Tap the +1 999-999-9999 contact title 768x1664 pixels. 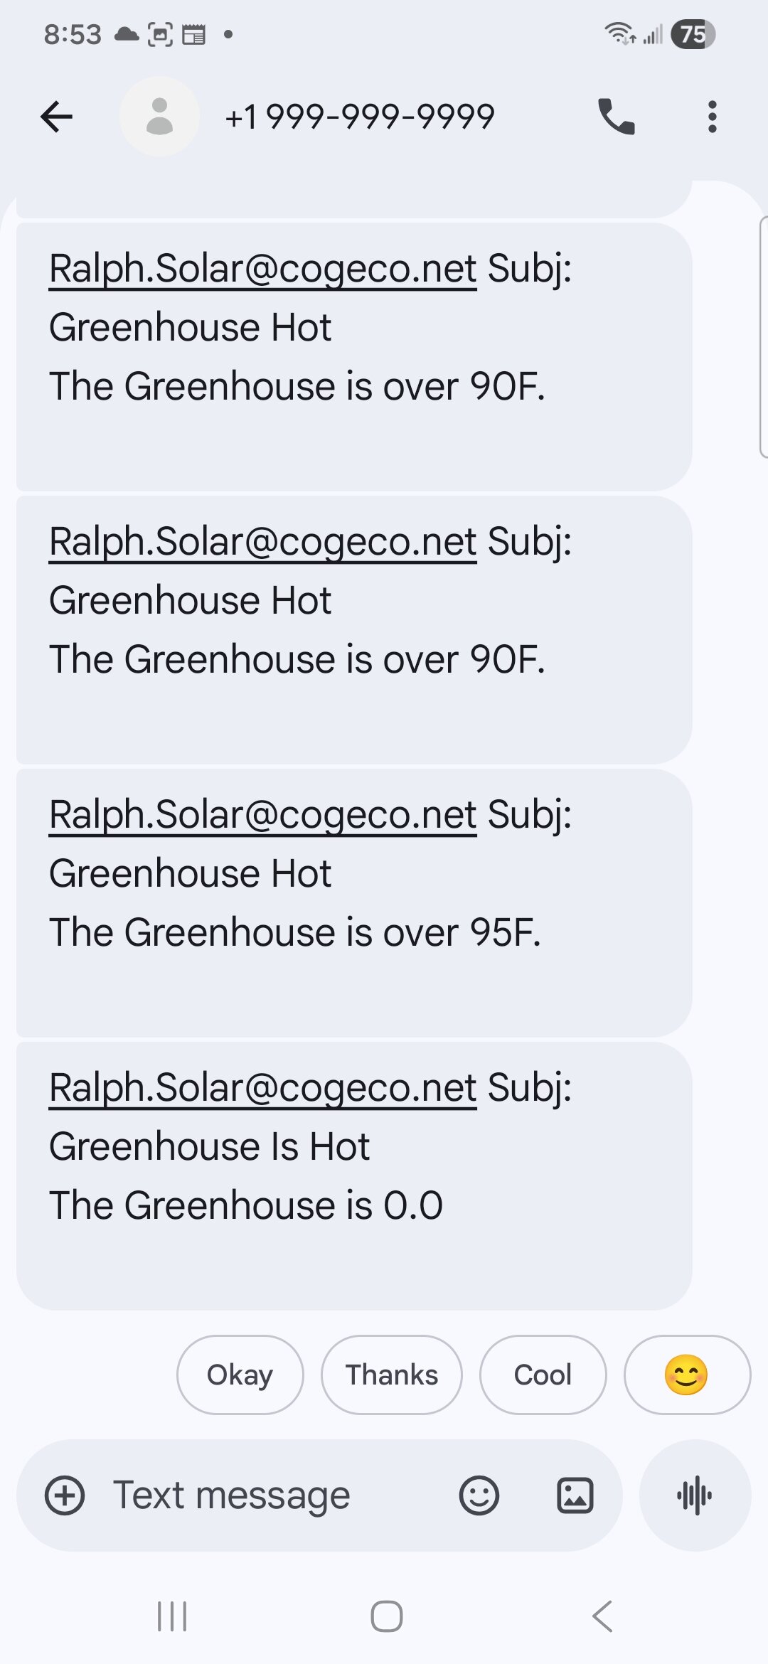pos(360,117)
